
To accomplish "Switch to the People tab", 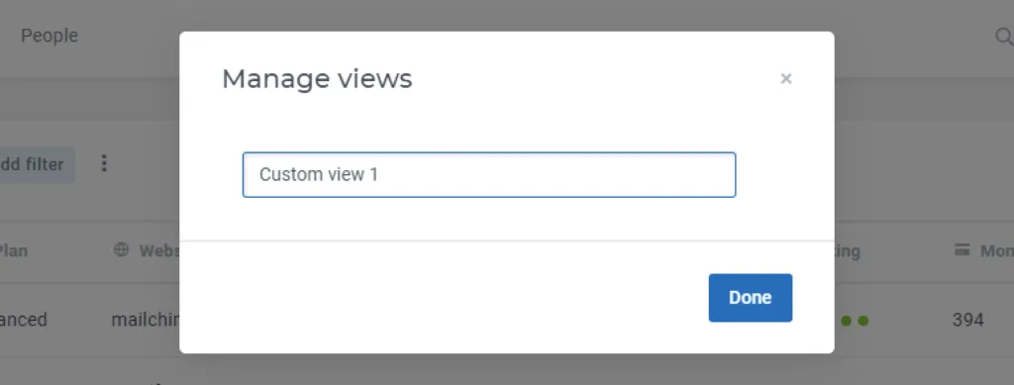I will [x=50, y=36].
